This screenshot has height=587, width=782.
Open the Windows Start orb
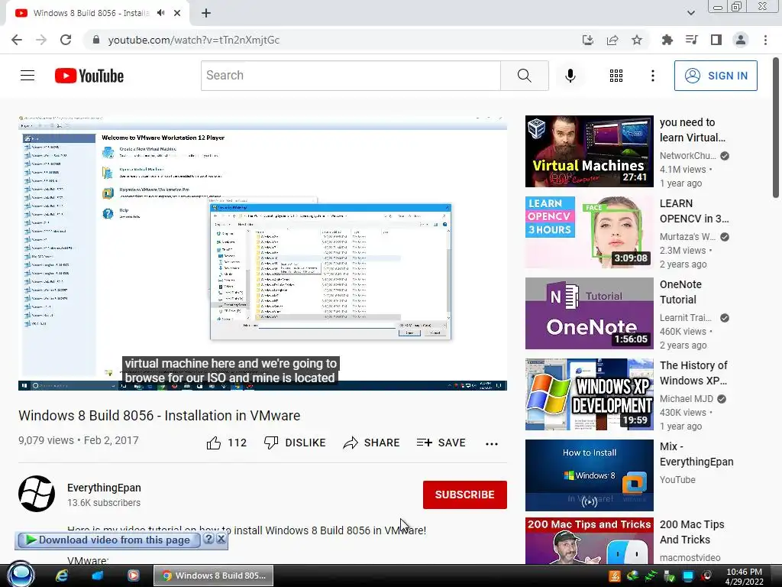pyautogui.click(x=21, y=575)
